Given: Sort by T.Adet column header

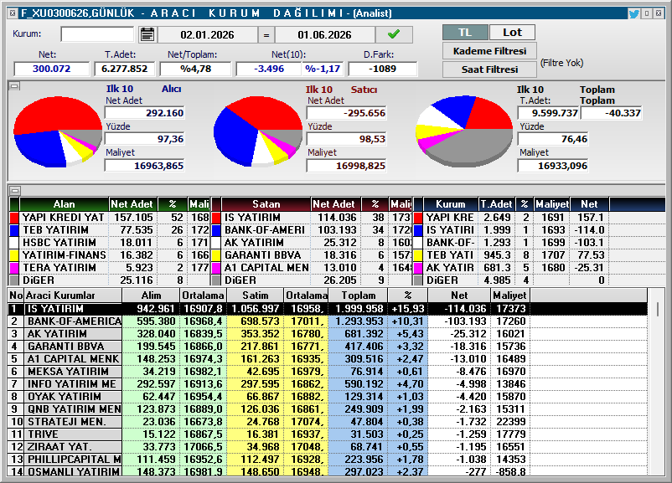Looking at the screenshot, I should [x=496, y=204].
